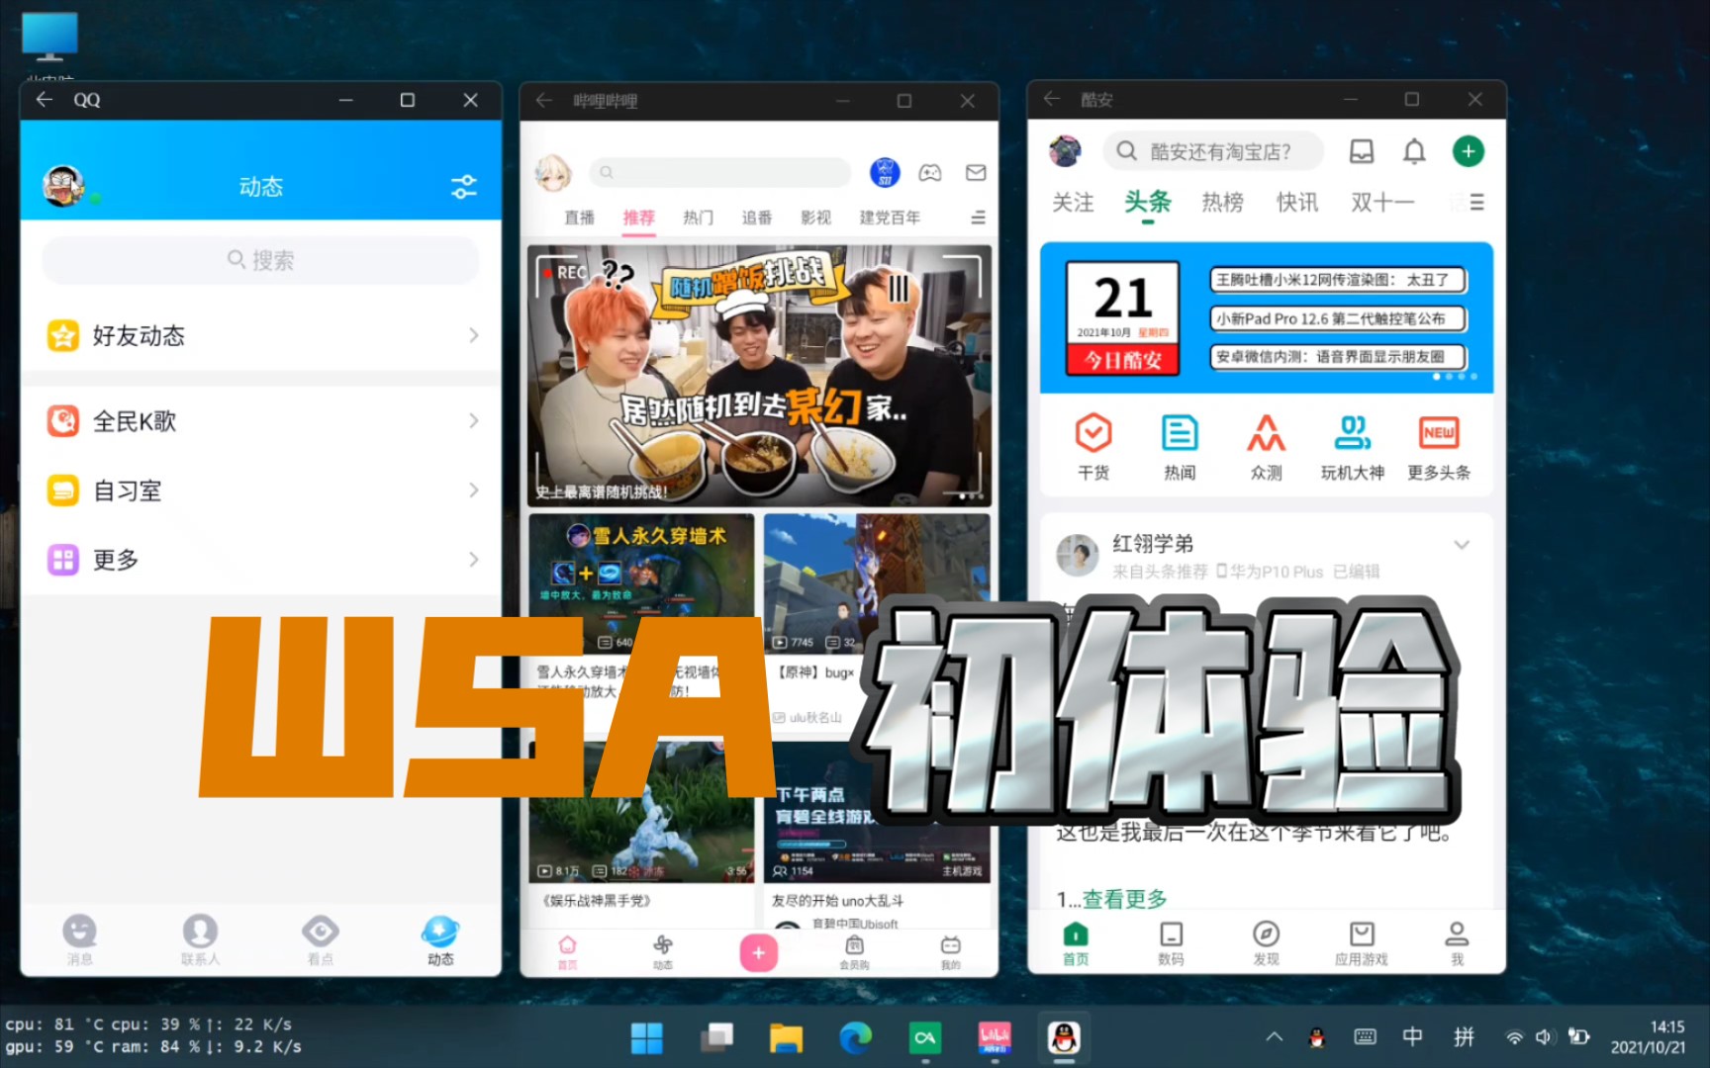
Task: Open Coolapk tab overflow menu icon
Action: coord(1476,203)
